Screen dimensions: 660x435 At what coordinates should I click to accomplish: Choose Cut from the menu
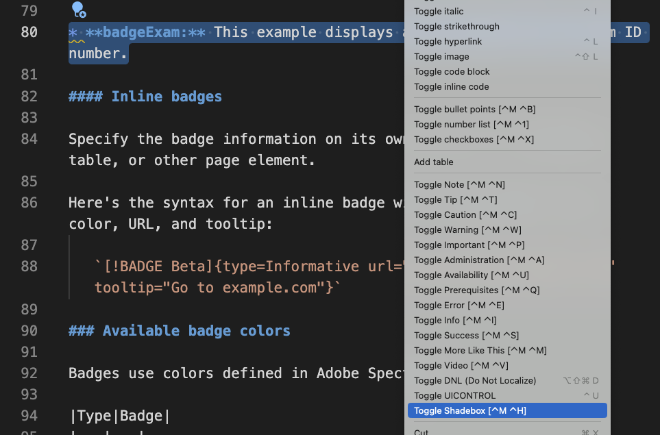[x=421, y=432]
